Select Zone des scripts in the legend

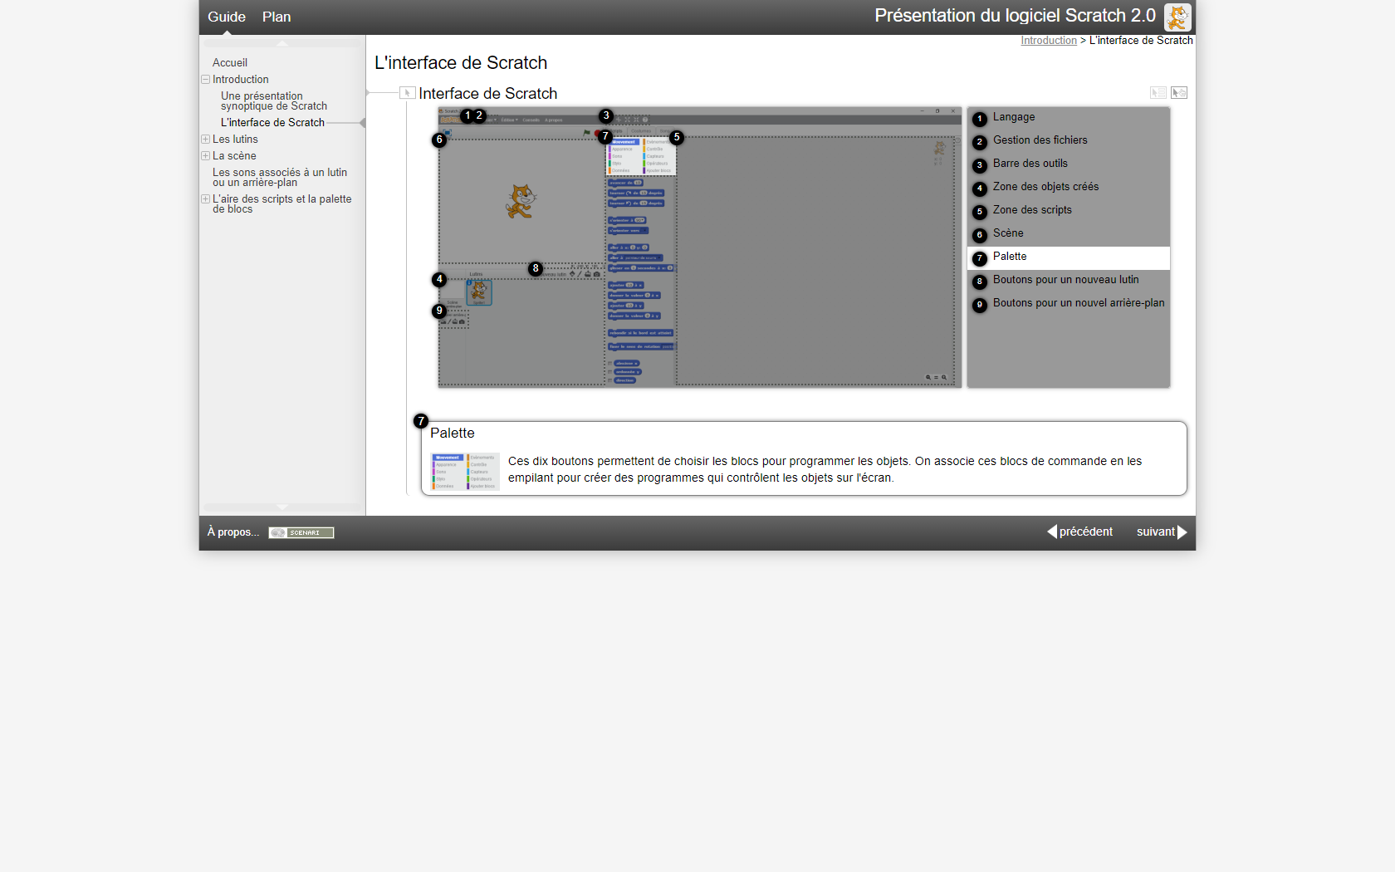[1032, 210]
